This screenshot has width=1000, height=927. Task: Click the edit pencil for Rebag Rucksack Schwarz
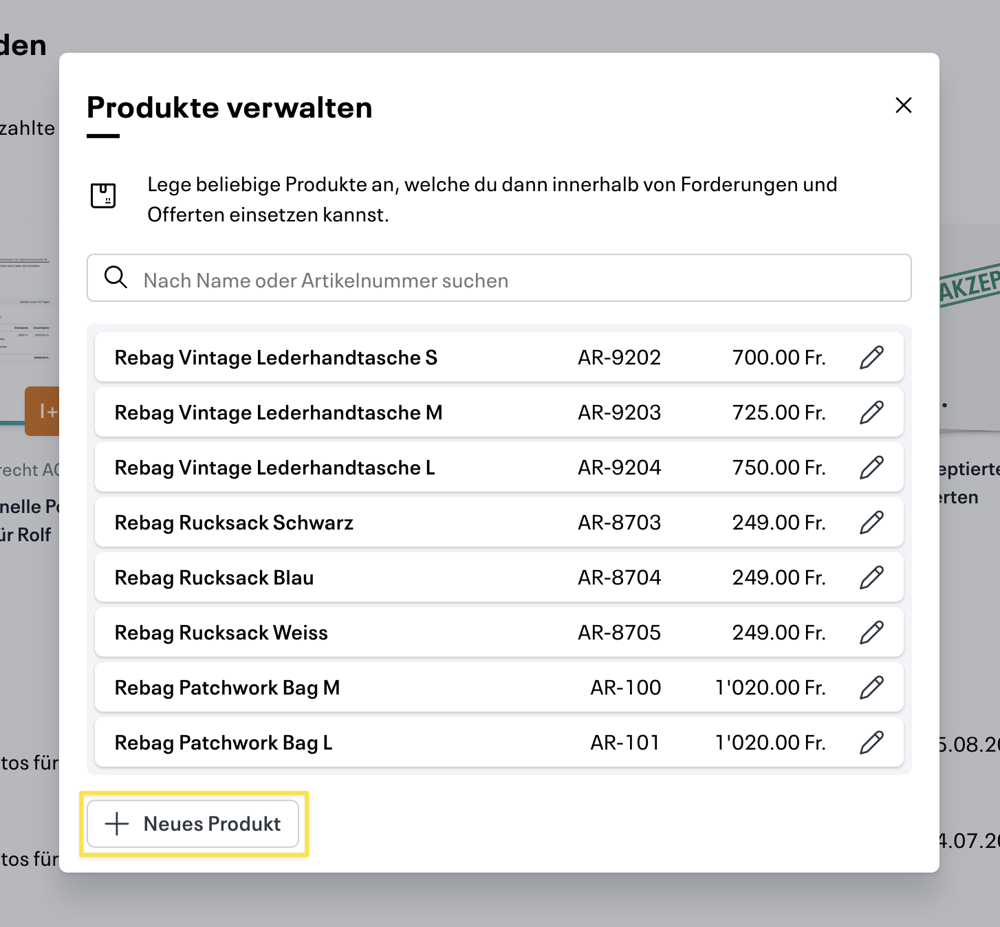click(x=872, y=522)
